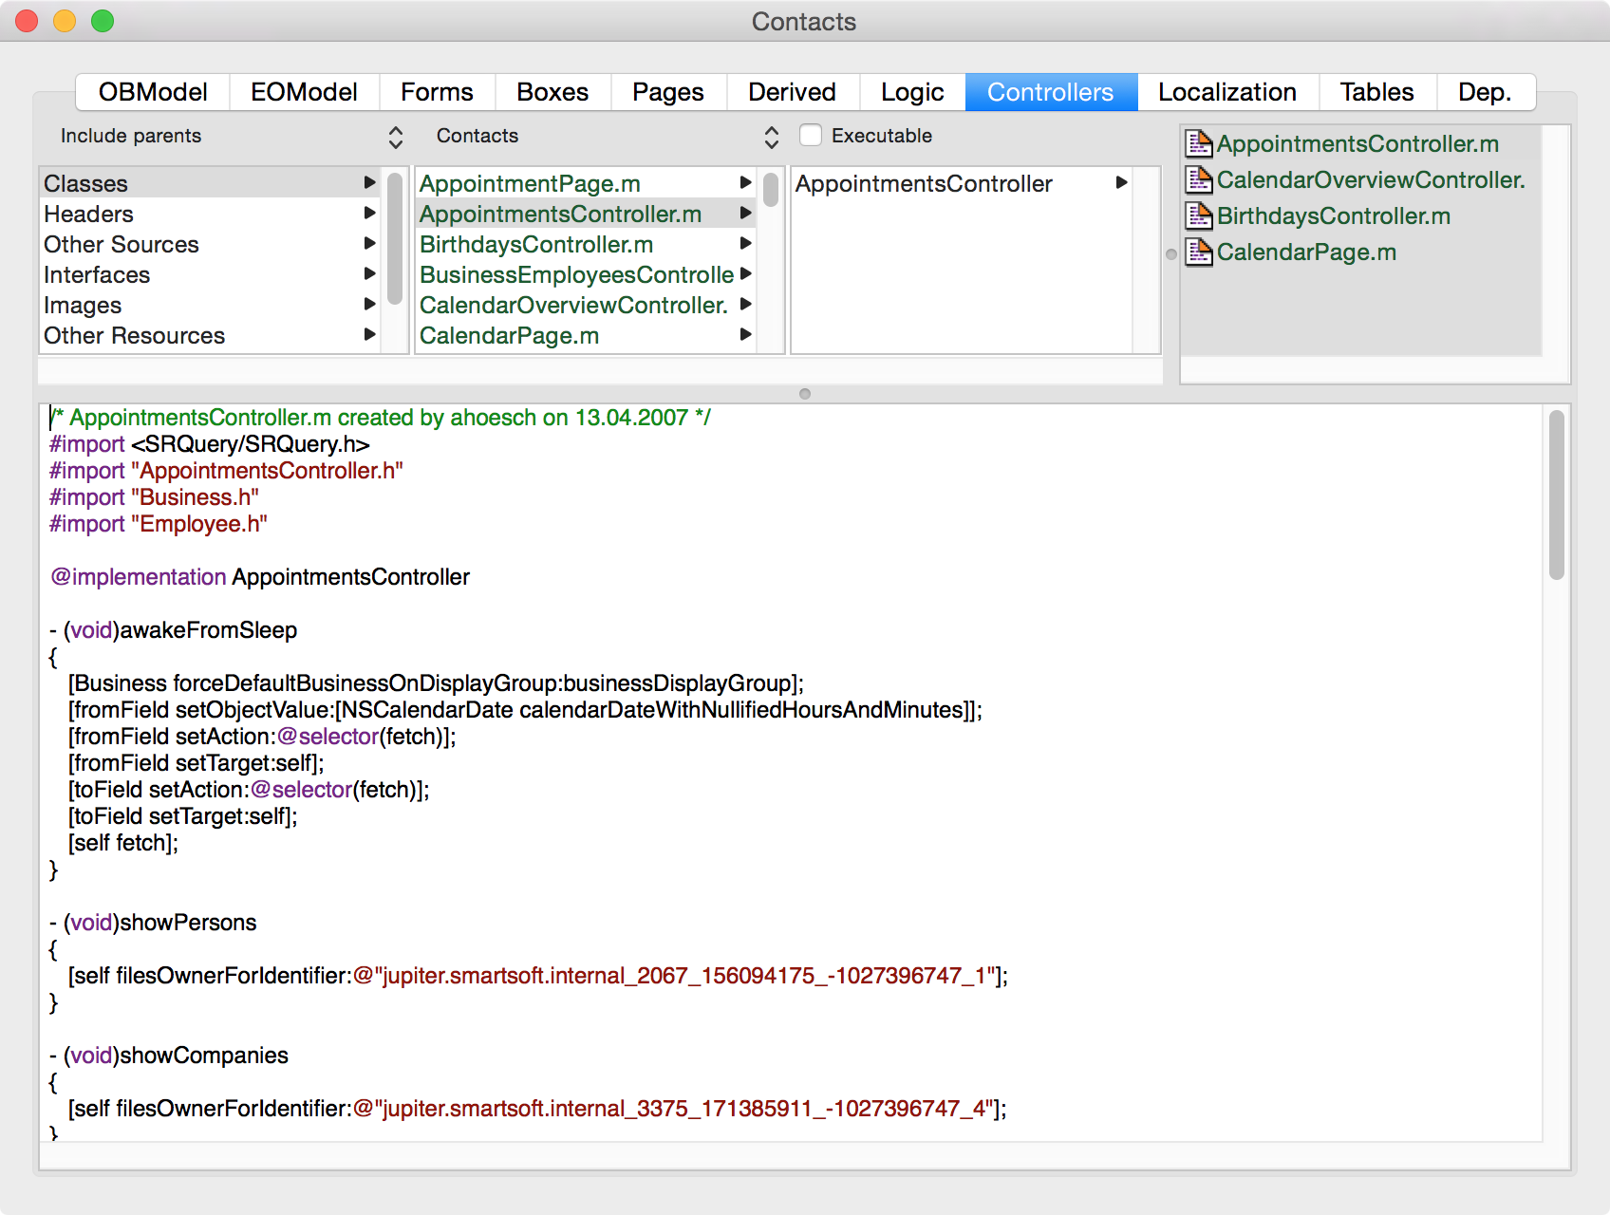Click the file browser column scrollbar
The width and height of the screenshot is (1610, 1215).
pyautogui.click(x=771, y=190)
